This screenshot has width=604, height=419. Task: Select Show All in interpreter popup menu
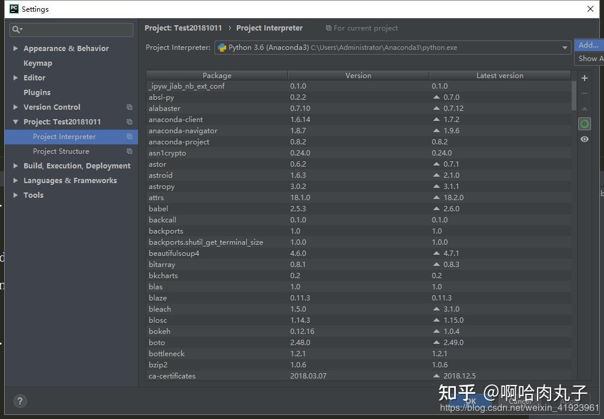click(x=589, y=59)
